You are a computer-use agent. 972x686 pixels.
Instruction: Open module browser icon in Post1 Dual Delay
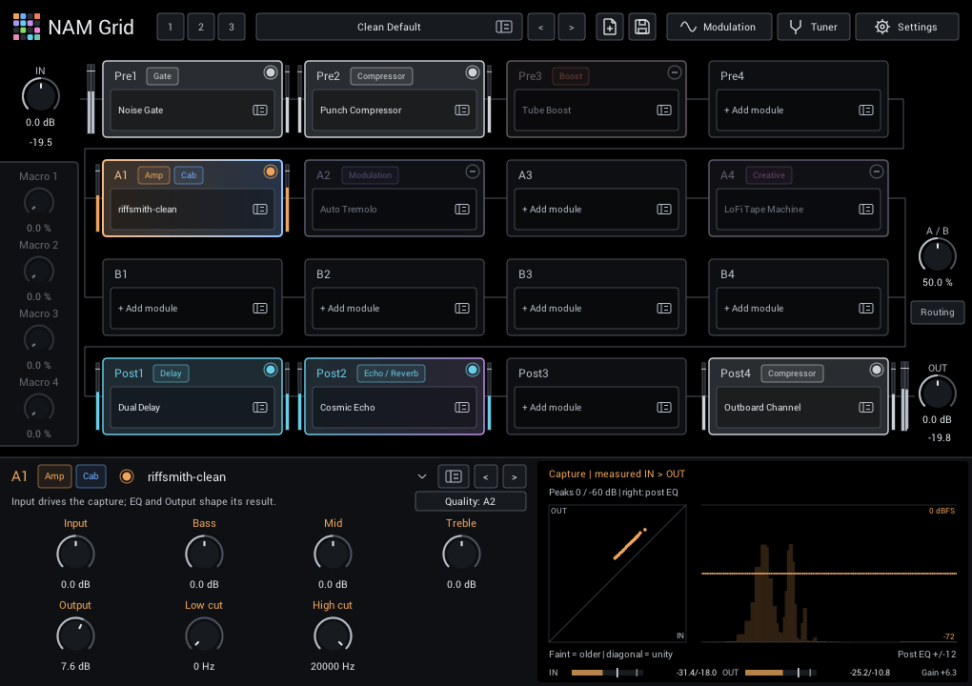pyautogui.click(x=260, y=407)
